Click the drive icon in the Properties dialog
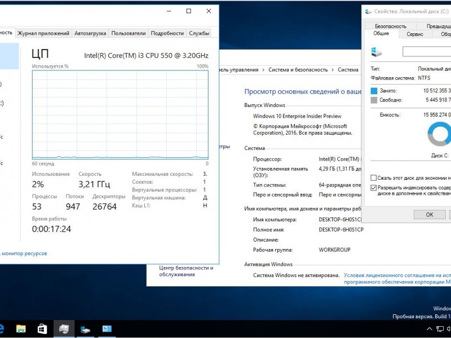This screenshot has height=338, width=451. click(x=376, y=52)
